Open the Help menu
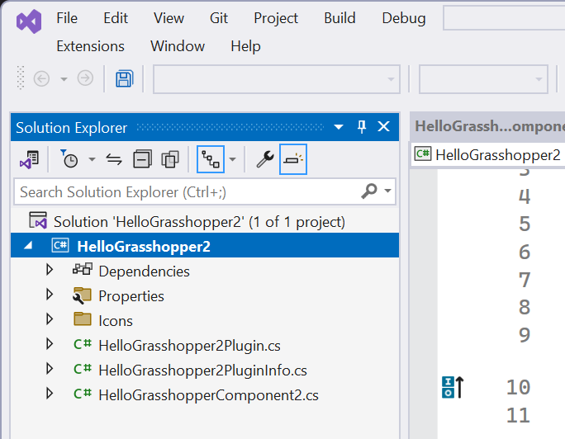Screen dimensions: 565x439 pyautogui.click(x=246, y=46)
